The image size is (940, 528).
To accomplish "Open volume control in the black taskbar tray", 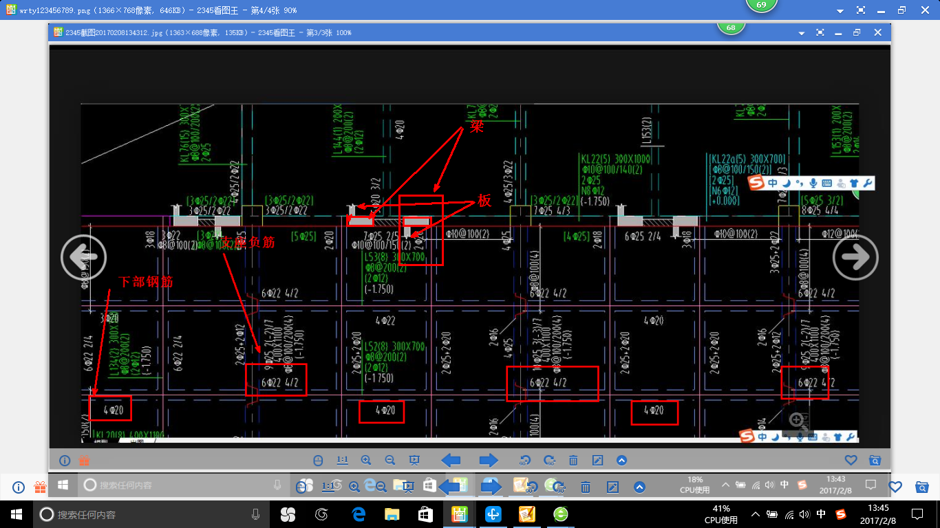I will 804,514.
